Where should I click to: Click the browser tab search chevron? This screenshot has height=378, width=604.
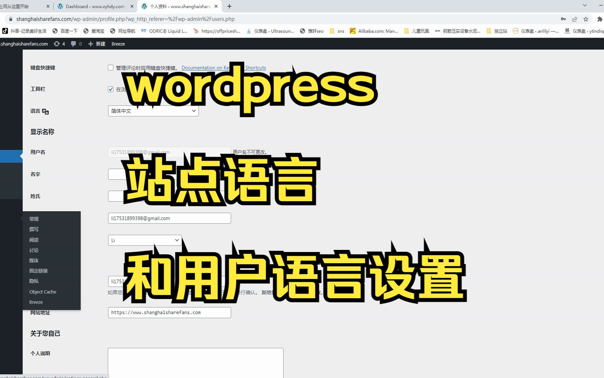pos(585,5)
